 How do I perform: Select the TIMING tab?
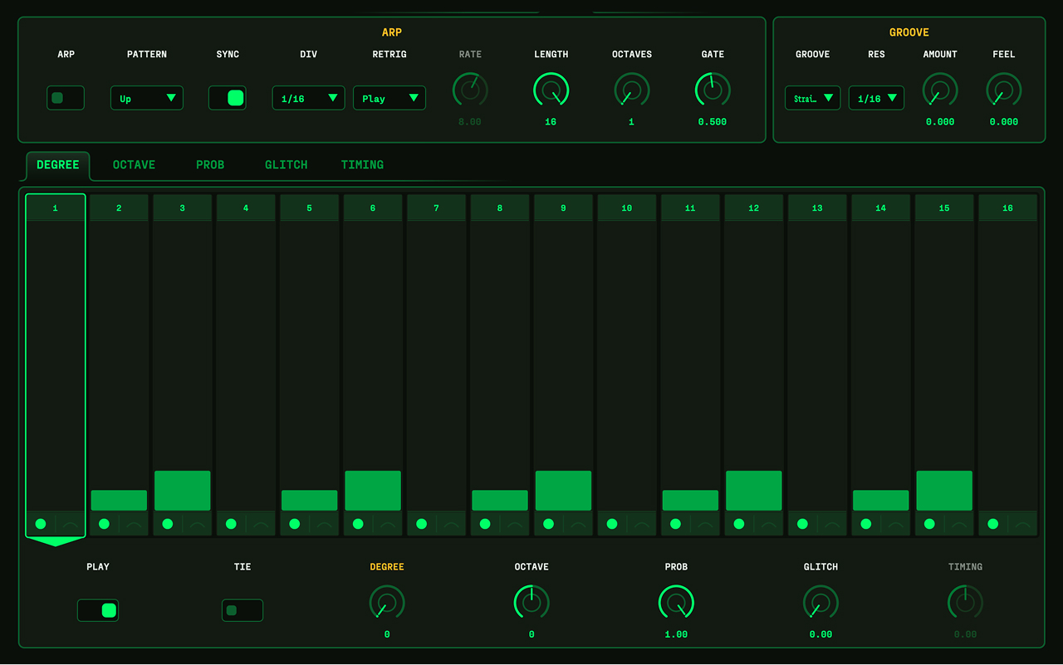pyautogui.click(x=362, y=165)
